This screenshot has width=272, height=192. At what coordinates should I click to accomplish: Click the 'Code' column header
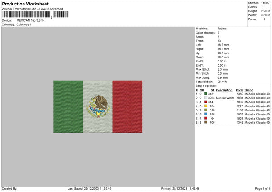coord(239,90)
